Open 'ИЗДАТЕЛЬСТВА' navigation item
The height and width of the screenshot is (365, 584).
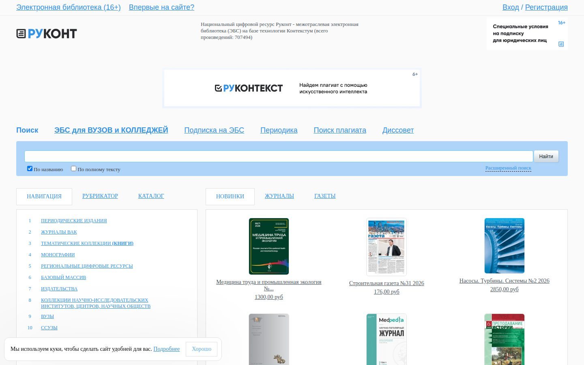pos(59,289)
